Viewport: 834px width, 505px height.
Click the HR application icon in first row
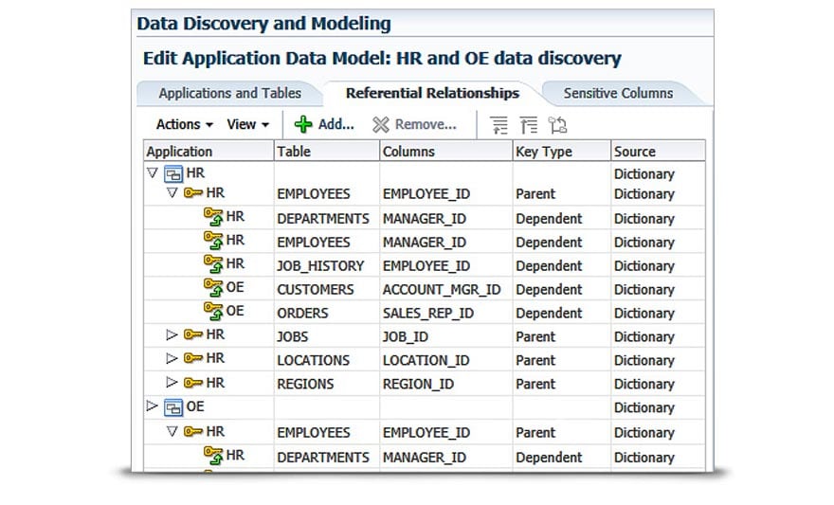tap(173, 173)
